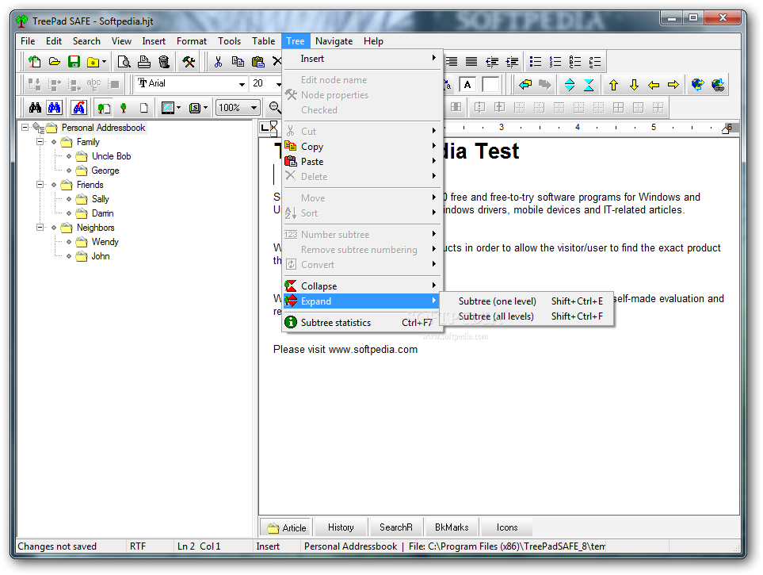Screen dimensions: 763x575
Task: Collapse the Friends tree node
Action: (40, 185)
